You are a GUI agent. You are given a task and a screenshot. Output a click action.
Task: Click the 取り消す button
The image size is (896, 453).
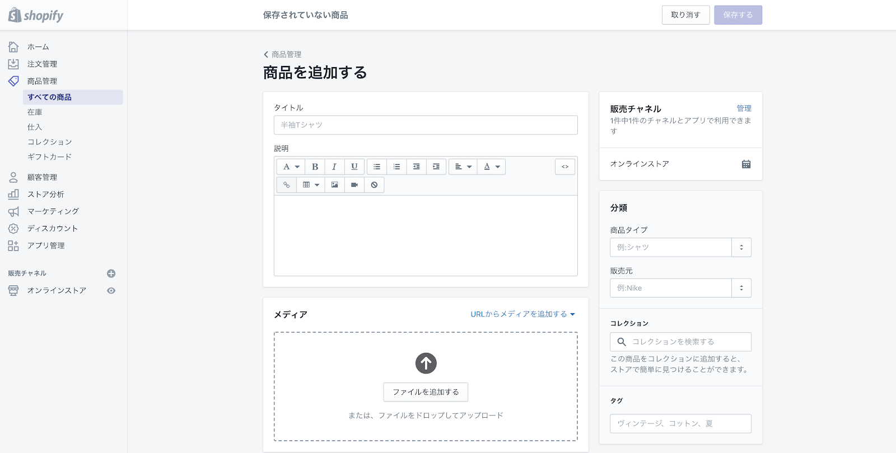pos(685,15)
